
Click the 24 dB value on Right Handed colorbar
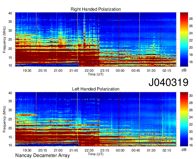191,33
